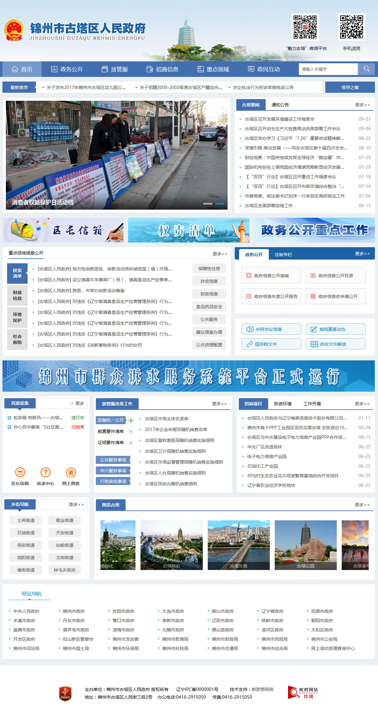This screenshot has height=721, width=378.
Task: Click the keyword search input field
Action: [x=328, y=69]
